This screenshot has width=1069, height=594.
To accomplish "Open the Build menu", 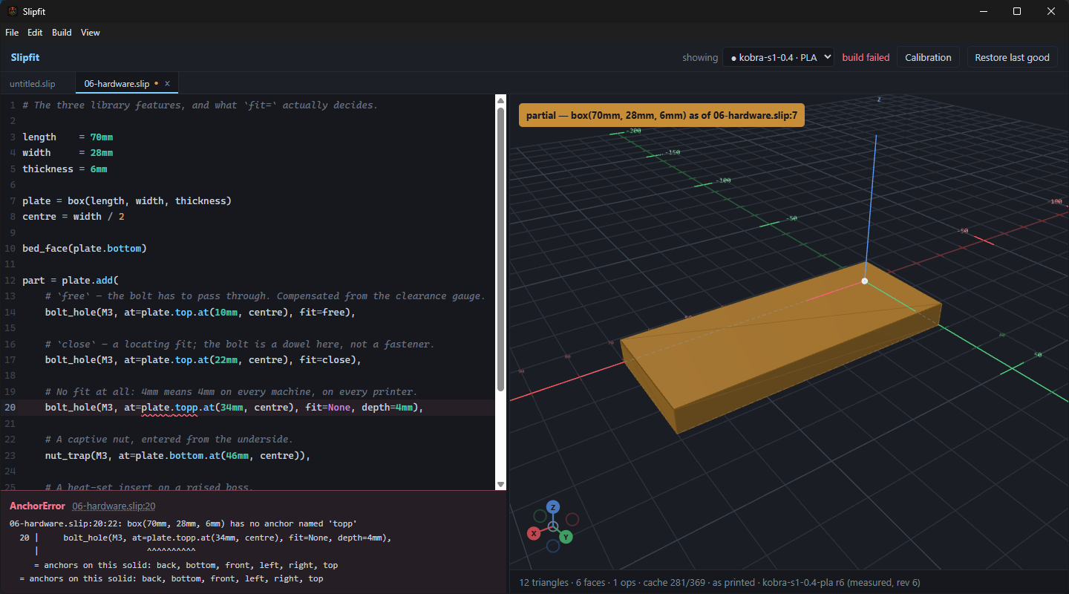I will pyautogui.click(x=62, y=33).
